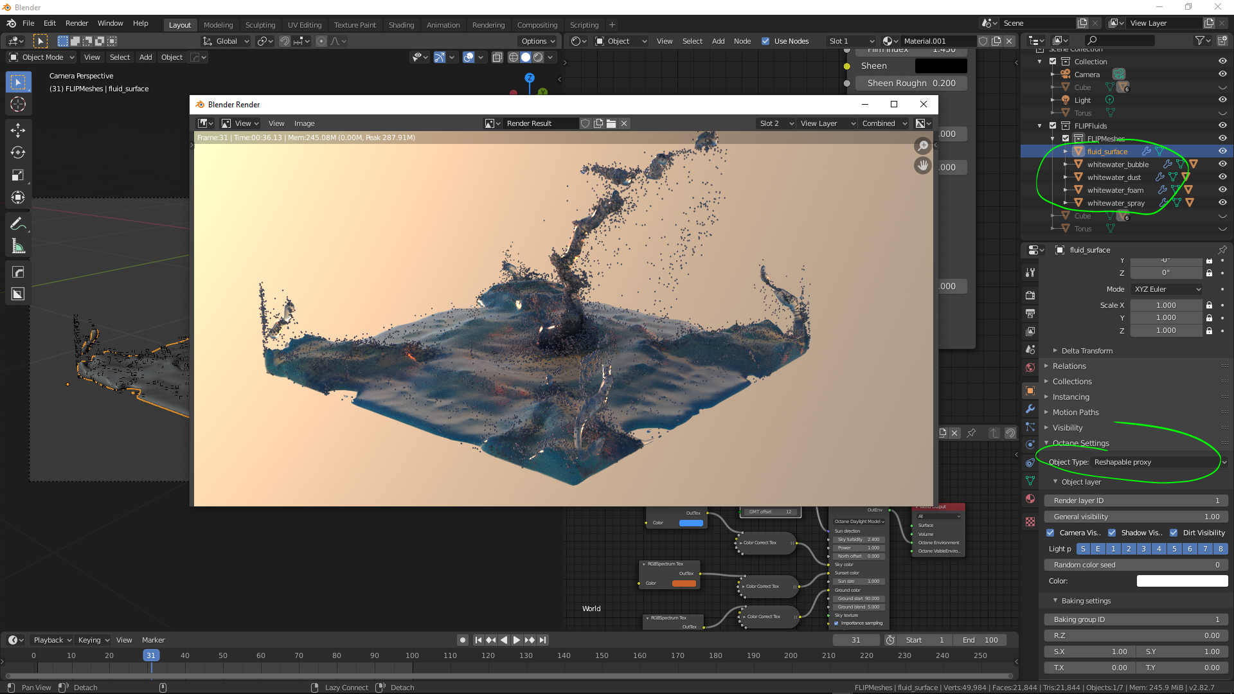Click the pan hand icon in render
Screen dimensions: 1234x694
[x=922, y=166]
